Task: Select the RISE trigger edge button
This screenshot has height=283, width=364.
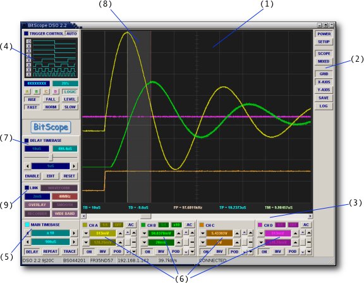Action: pos(32,100)
